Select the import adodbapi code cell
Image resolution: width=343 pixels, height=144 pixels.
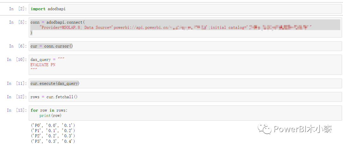[x=185, y=9]
